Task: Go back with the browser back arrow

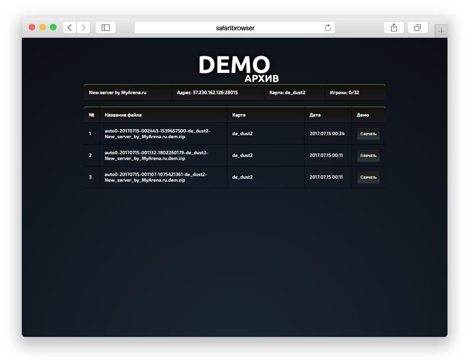Action: [70, 28]
